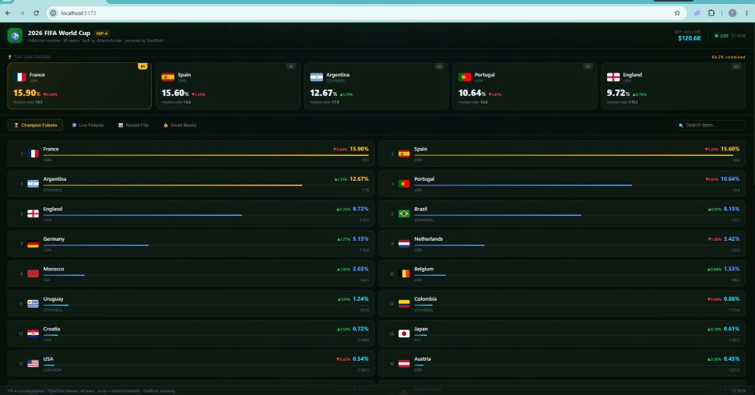The image size is (755, 395).
Task: Click the Brazil flag icon
Action: click(404, 213)
